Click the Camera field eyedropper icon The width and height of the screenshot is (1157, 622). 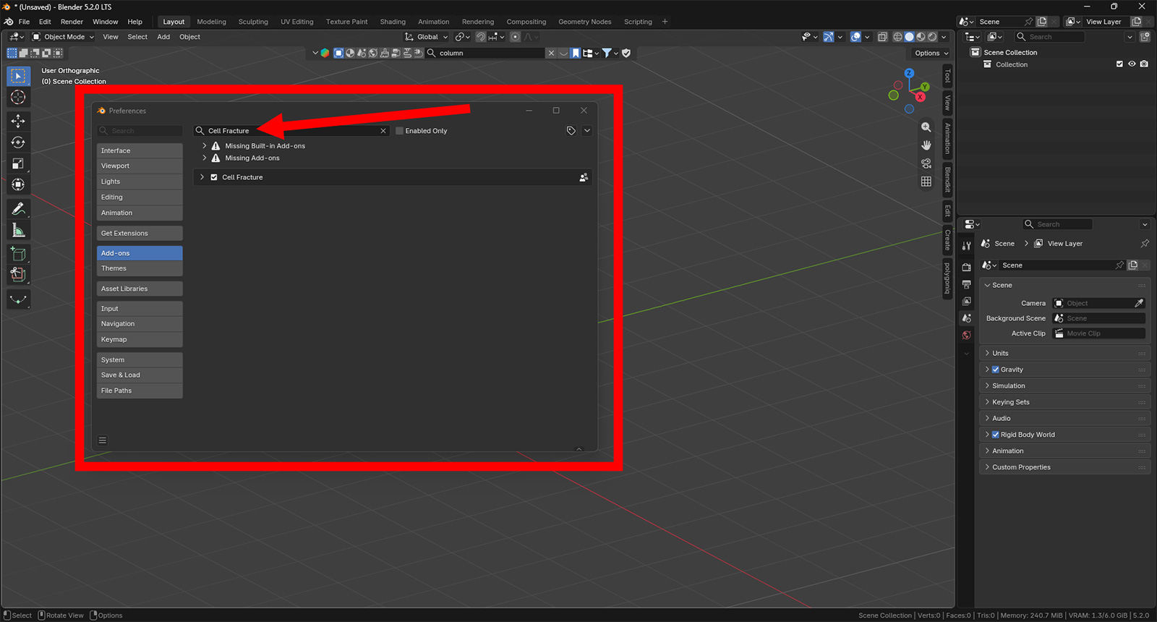coord(1139,303)
